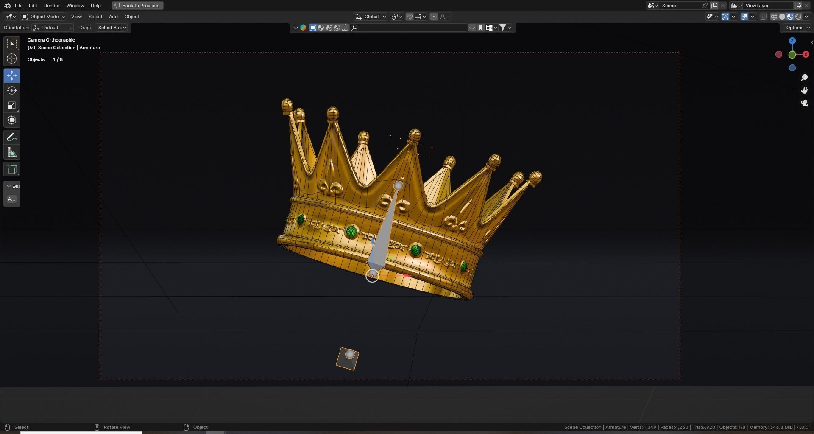Click the ViewLayer name field
Viewport: 814px width, 434px height.
tap(767, 6)
